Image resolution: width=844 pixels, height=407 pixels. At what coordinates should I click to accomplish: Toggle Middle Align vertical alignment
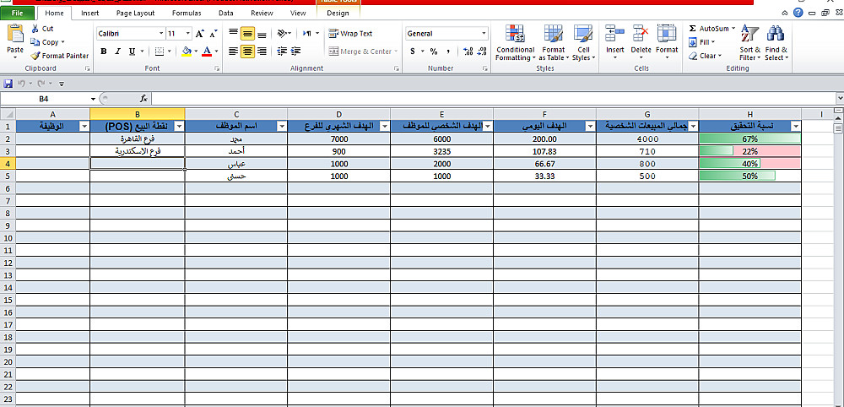click(247, 34)
